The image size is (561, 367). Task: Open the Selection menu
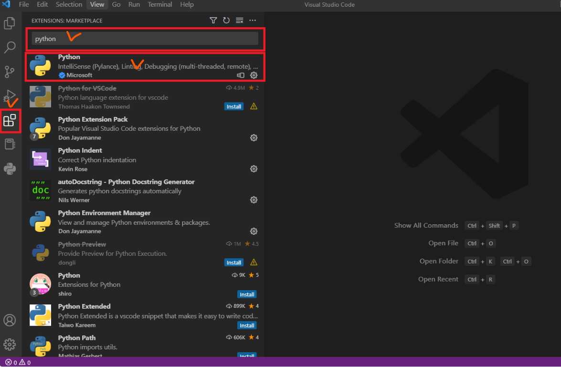[x=69, y=5]
